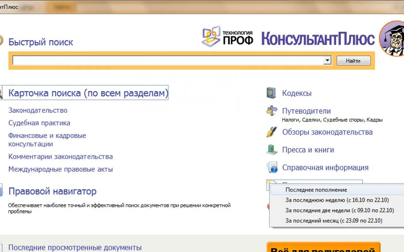The width and height of the screenshot is (404, 252).
Task: Open the Кодексы link
Action: (x=297, y=93)
